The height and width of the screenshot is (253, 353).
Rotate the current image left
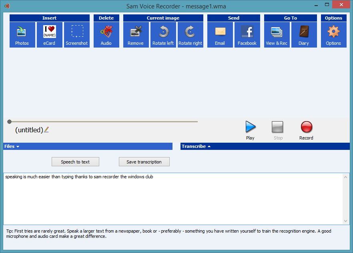click(163, 35)
